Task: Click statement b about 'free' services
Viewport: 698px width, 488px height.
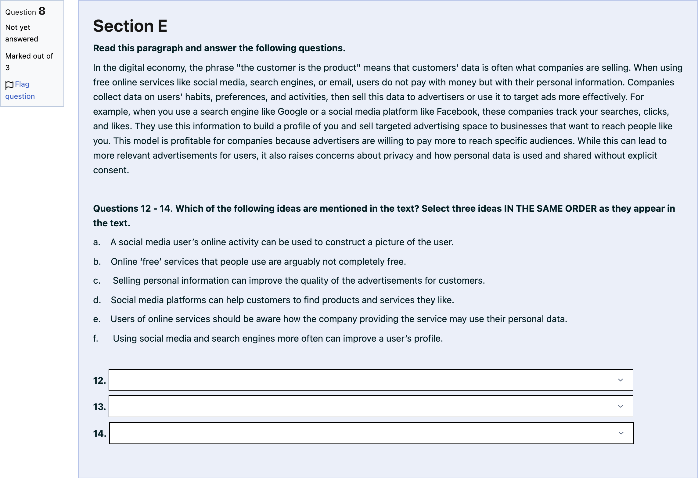Action: pyautogui.click(x=250, y=262)
